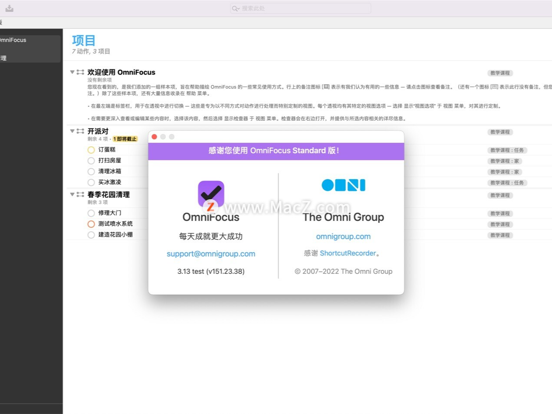Click the parallel-actions icon beside 欢迎使用 OmniFocus
This screenshot has width=552, height=414.
(80, 72)
